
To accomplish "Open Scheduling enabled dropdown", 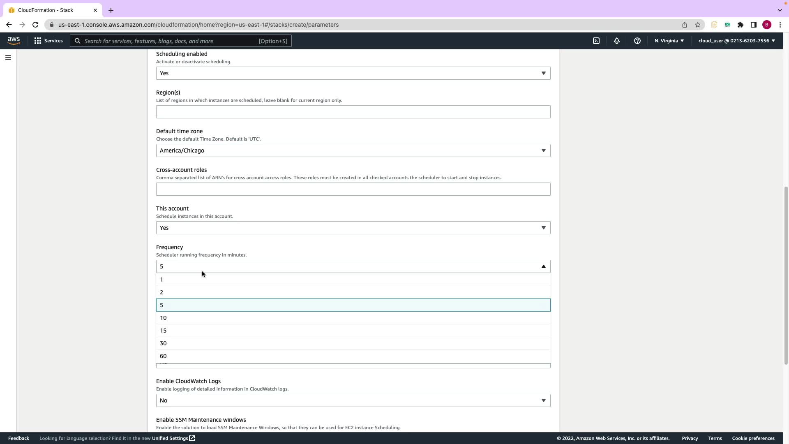I will coord(353,73).
